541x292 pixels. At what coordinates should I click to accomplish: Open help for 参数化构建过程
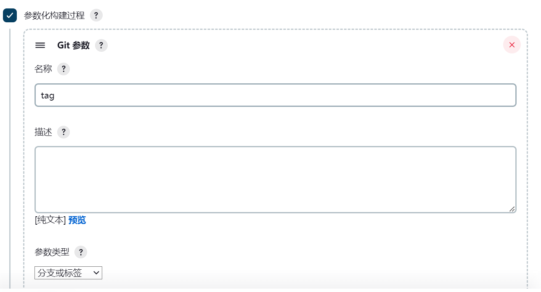[x=96, y=16]
